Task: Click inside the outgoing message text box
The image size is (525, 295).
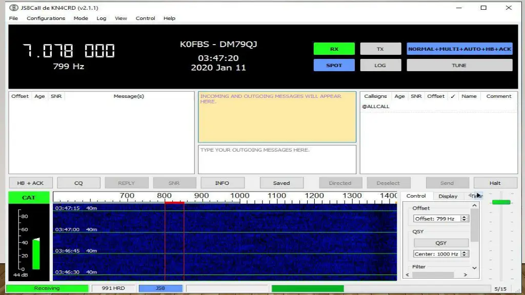Action: click(277, 159)
